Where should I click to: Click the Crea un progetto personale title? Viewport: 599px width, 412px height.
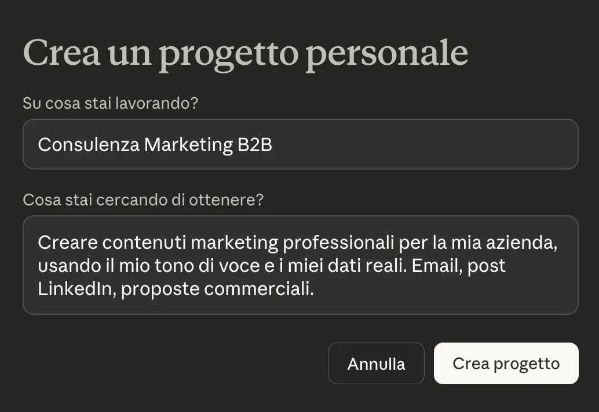pyautogui.click(x=245, y=52)
